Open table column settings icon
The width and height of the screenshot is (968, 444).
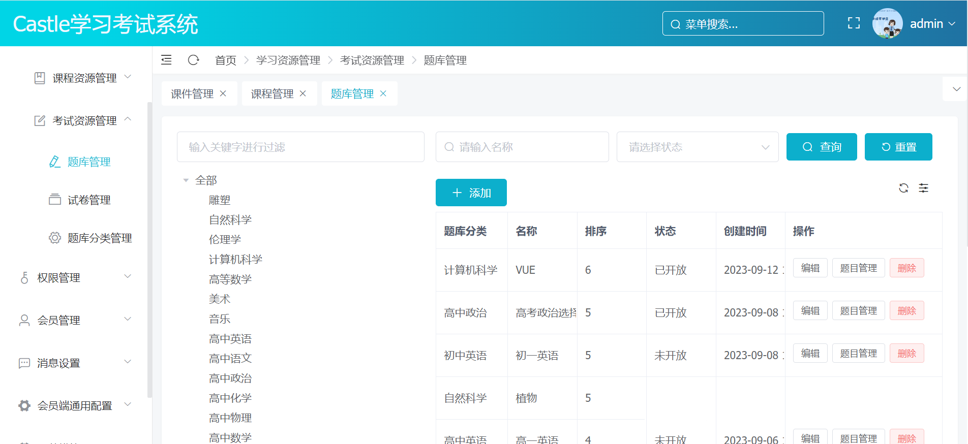[x=923, y=188]
